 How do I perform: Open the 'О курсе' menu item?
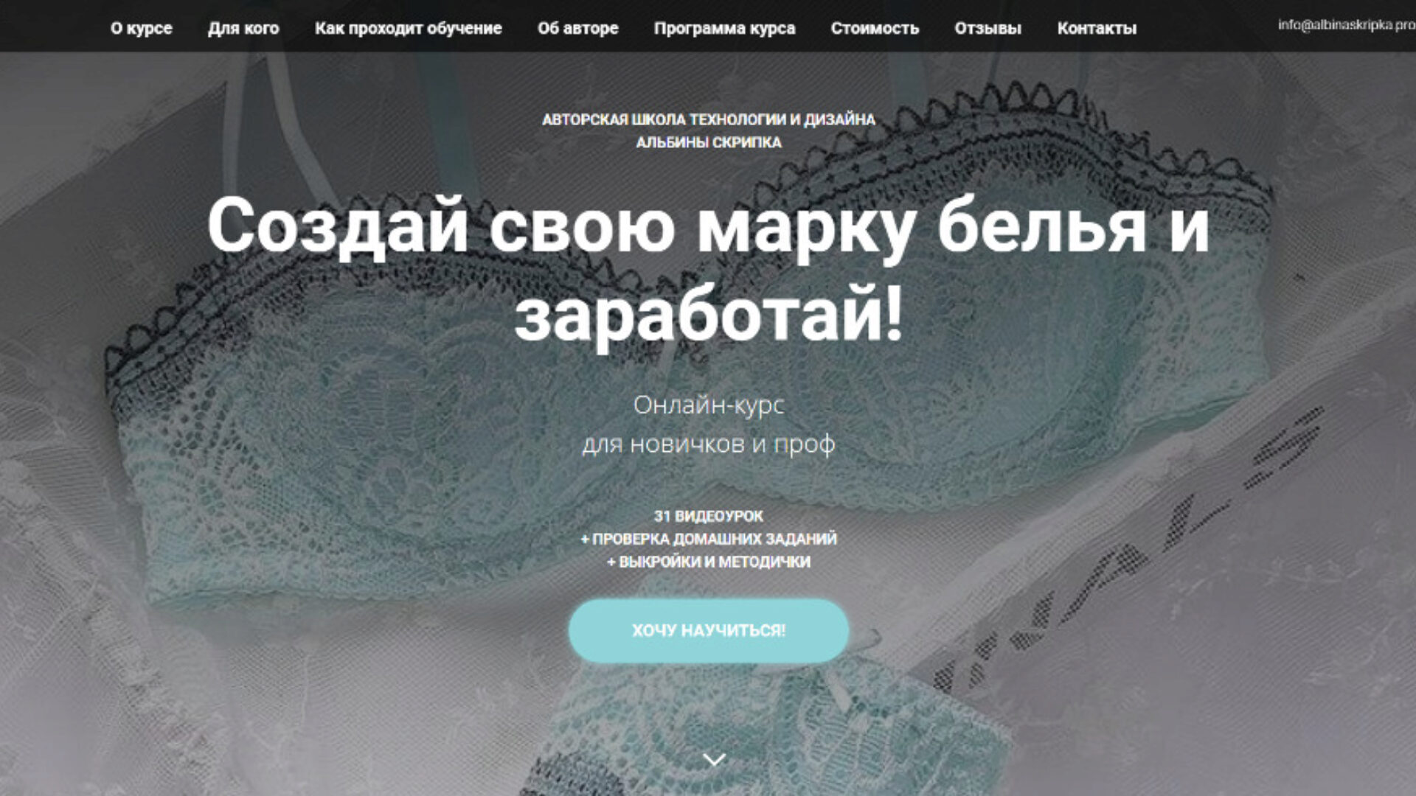[141, 28]
